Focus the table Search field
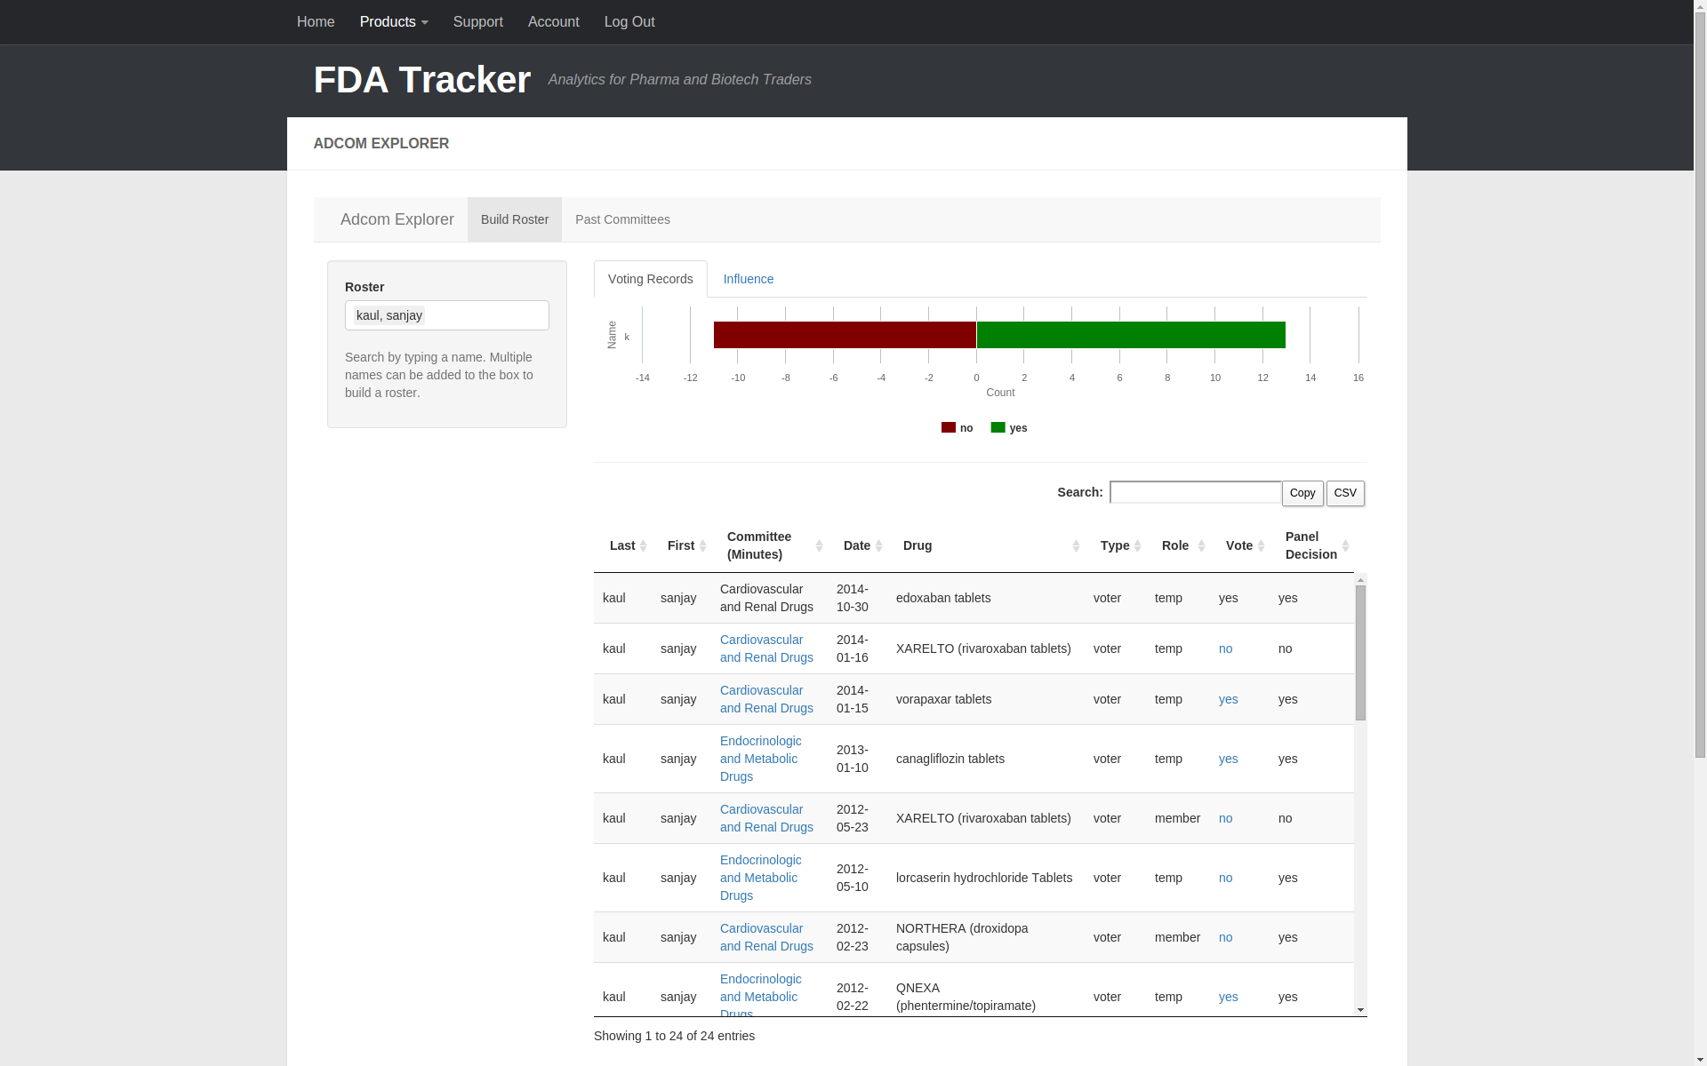Viewport: 1707px width, 1066px height. (x=1195, y=492)
